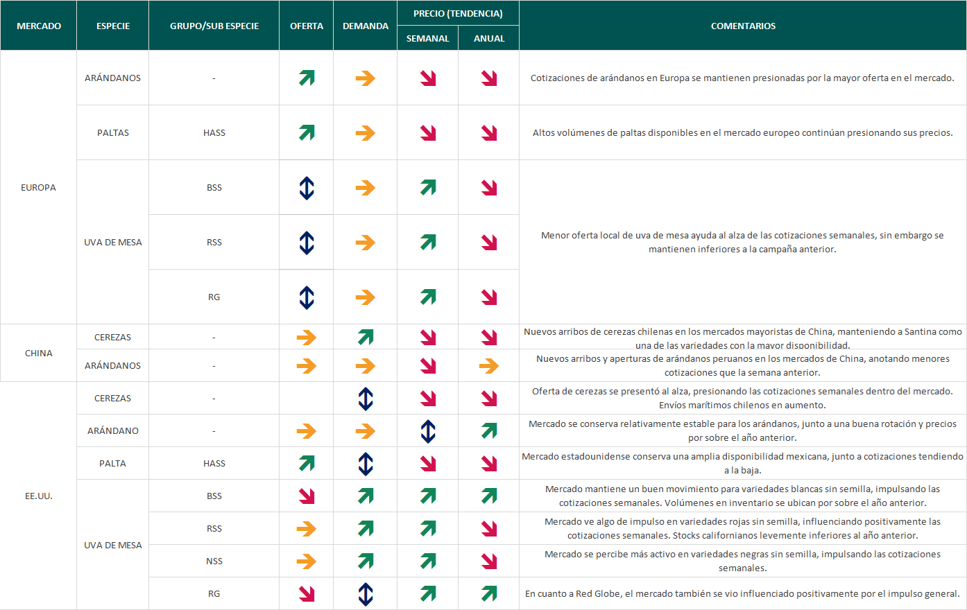The image size is (967, 610).
Task: Click the orange Oferta arrow for EE.UU. NSS
Action: (307, 561)
